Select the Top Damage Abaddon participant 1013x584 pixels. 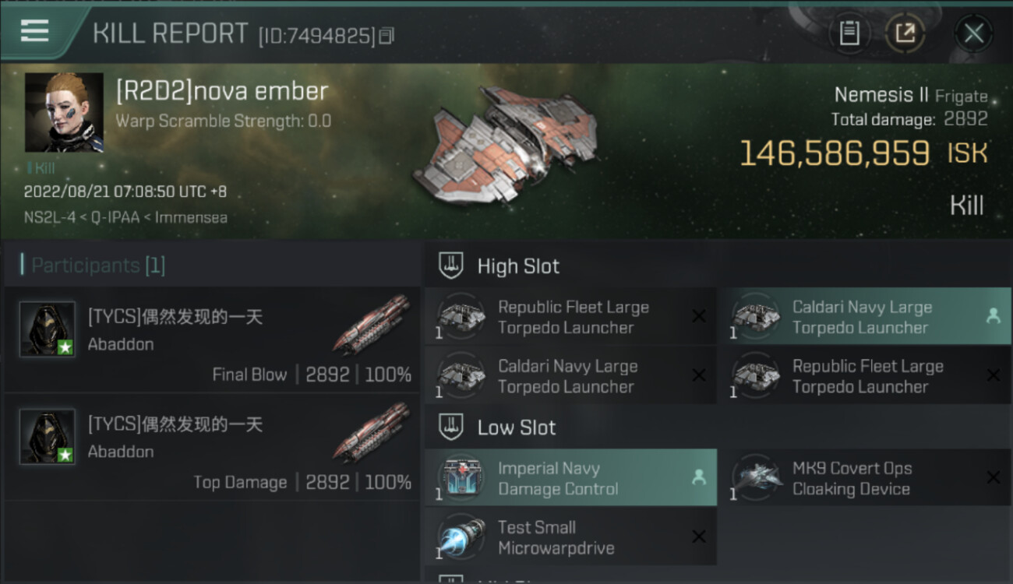(x=212, y=446)
